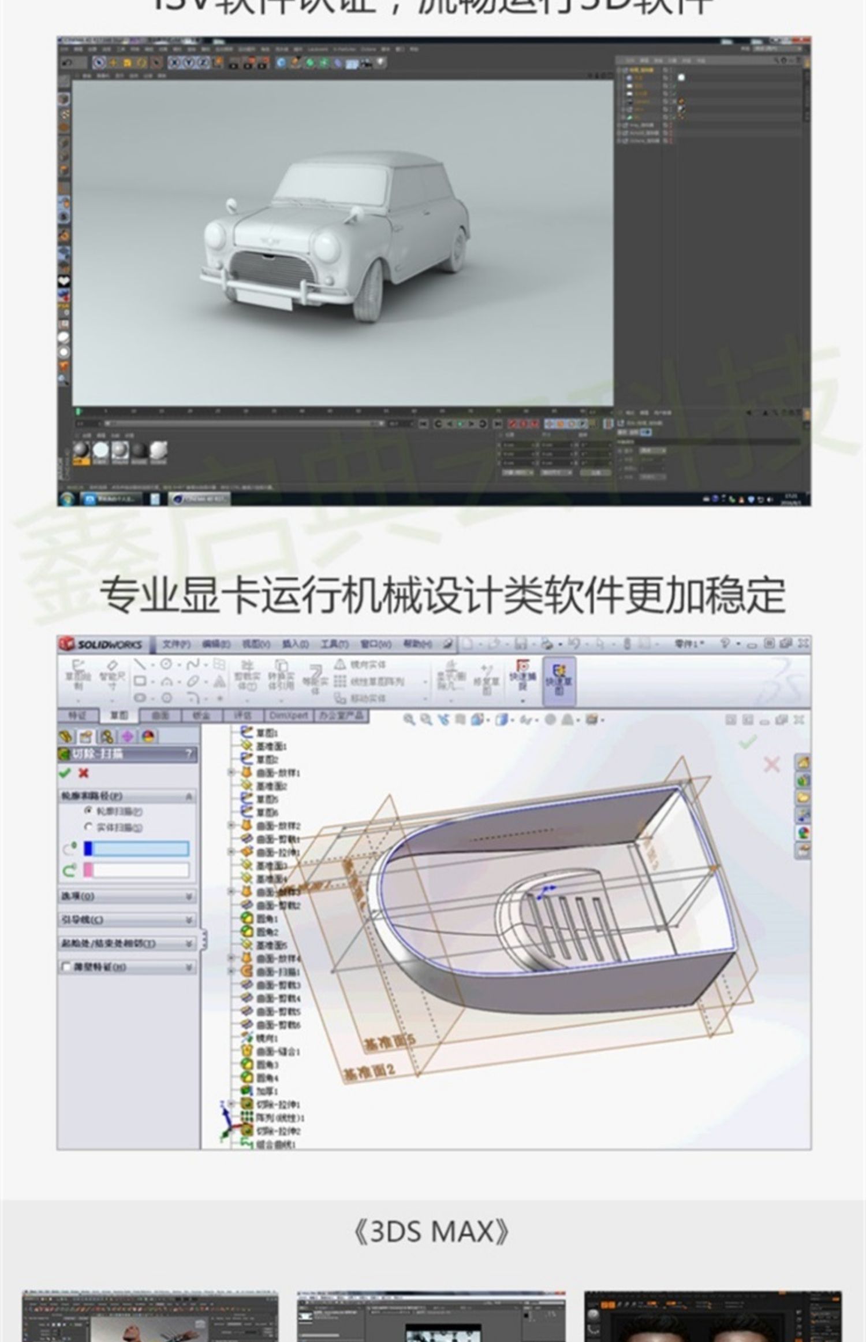Open the 帮助(H) menu in SolidWorks
The width and height of the screenshot is (866, 1342).
pos(417,644)
